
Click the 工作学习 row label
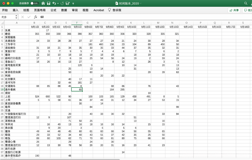10,44
